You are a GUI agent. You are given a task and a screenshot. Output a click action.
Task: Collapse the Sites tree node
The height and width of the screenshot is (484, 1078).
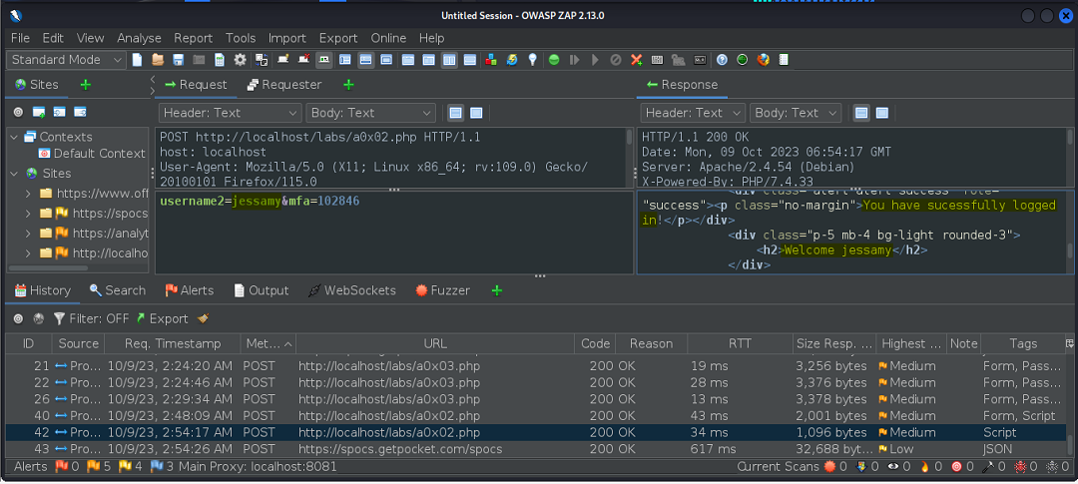point(14,174)
